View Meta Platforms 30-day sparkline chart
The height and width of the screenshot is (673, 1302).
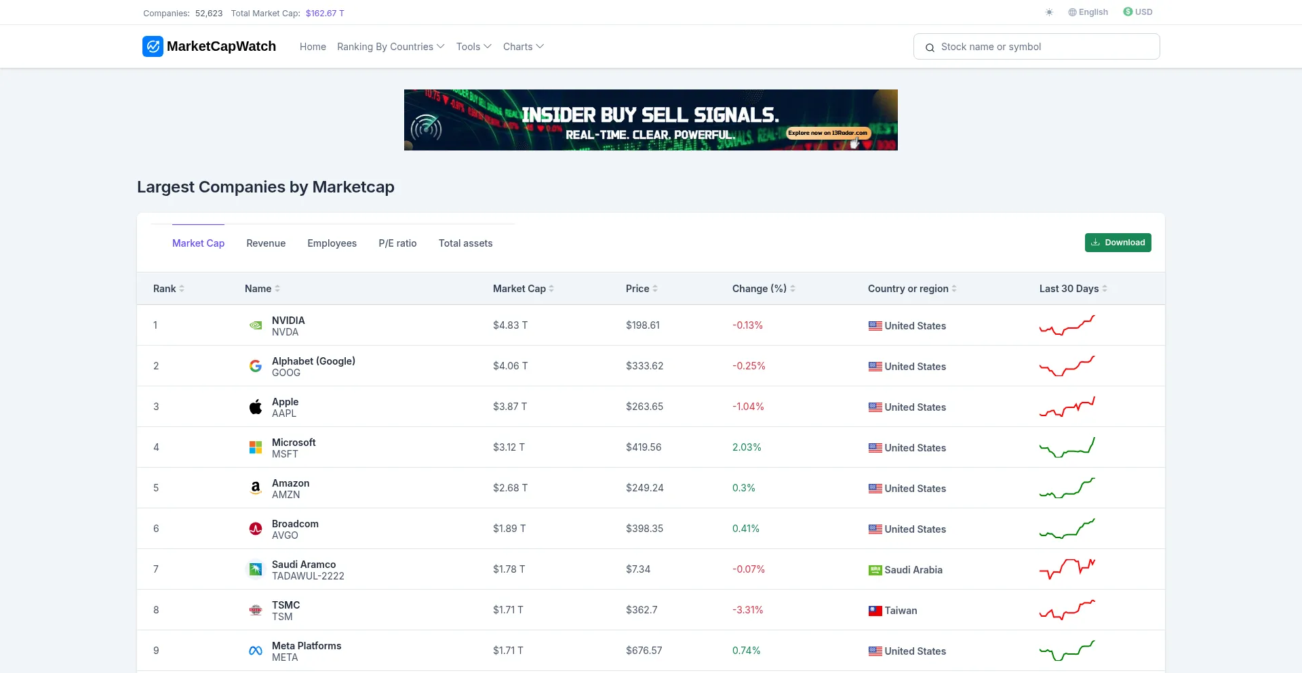(1067, 651)
